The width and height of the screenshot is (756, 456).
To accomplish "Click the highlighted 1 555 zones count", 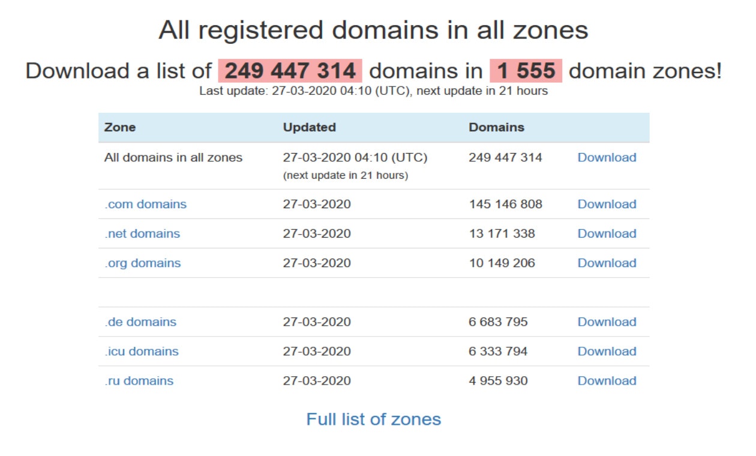I will 526,71.
